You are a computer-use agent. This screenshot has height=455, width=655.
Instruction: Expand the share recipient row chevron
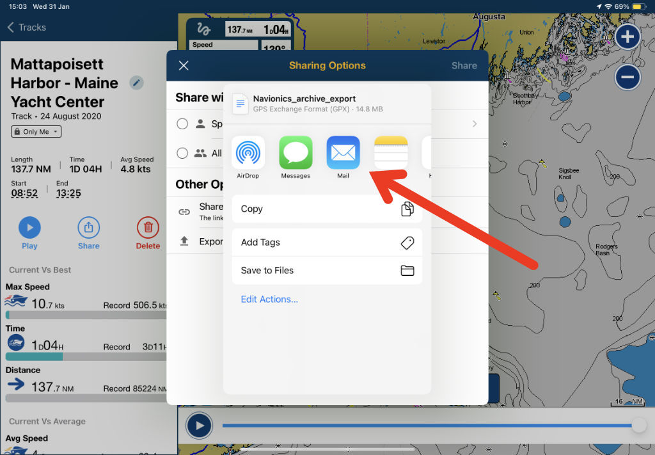point(475,124)
